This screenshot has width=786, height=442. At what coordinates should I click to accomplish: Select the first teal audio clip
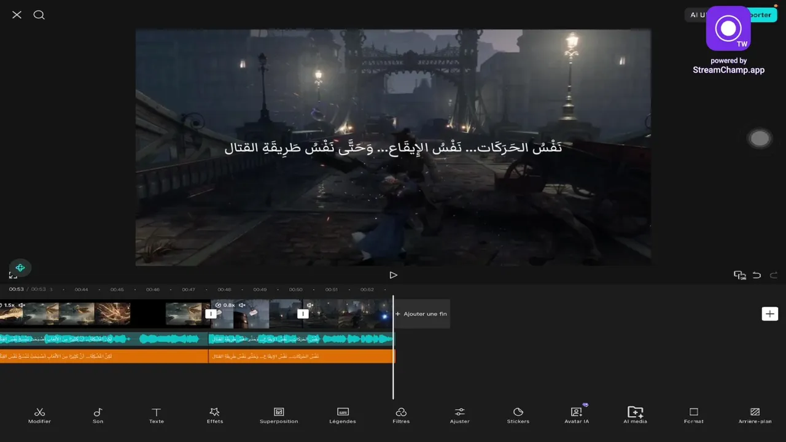pos(104,339)
